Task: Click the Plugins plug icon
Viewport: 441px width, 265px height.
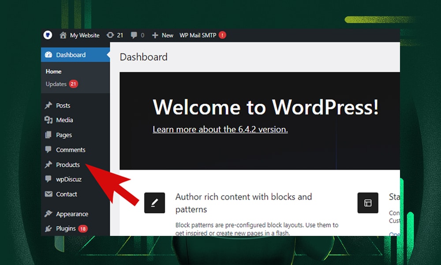Action: pyautogui.click(x=49, y=228)
